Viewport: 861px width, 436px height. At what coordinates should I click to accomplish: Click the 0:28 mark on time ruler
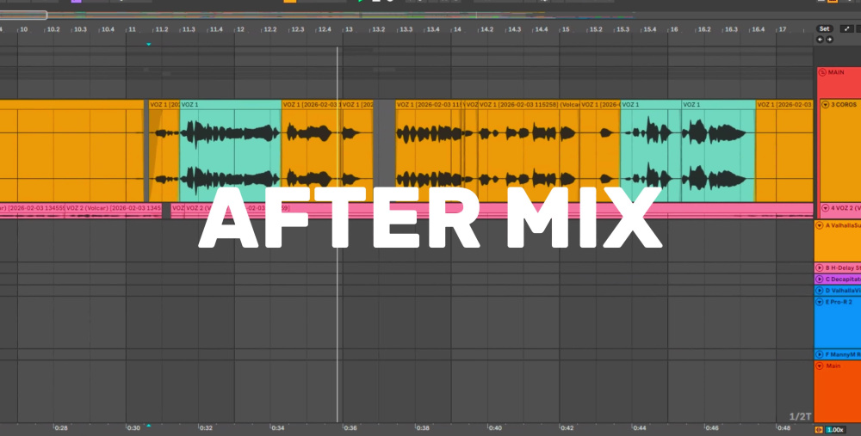coord(61,427)
